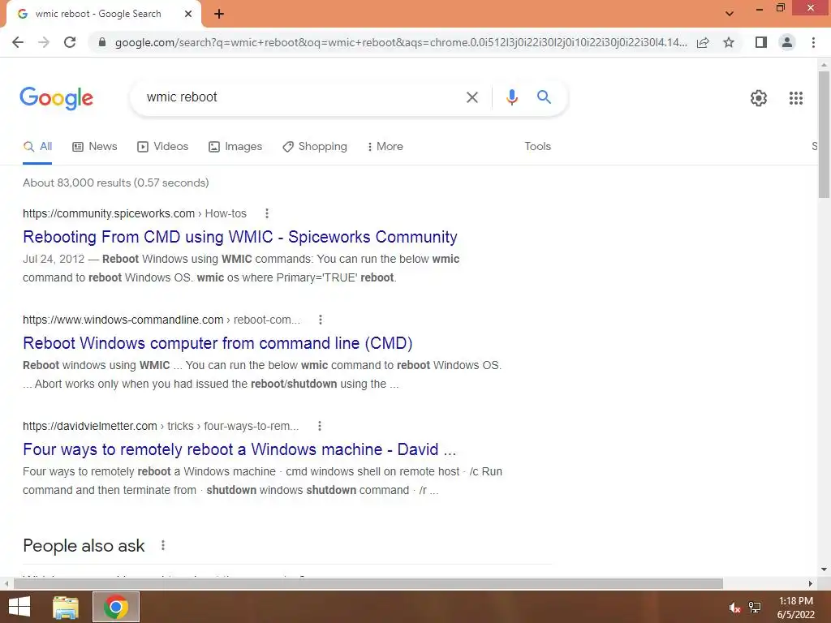Click the forward navigation arrow

(x=44, y=42)
